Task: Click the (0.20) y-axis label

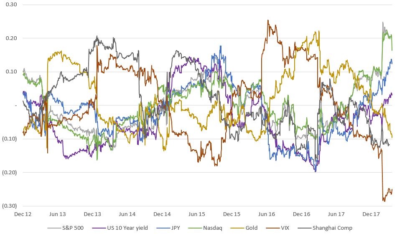Action: [9, 173]
